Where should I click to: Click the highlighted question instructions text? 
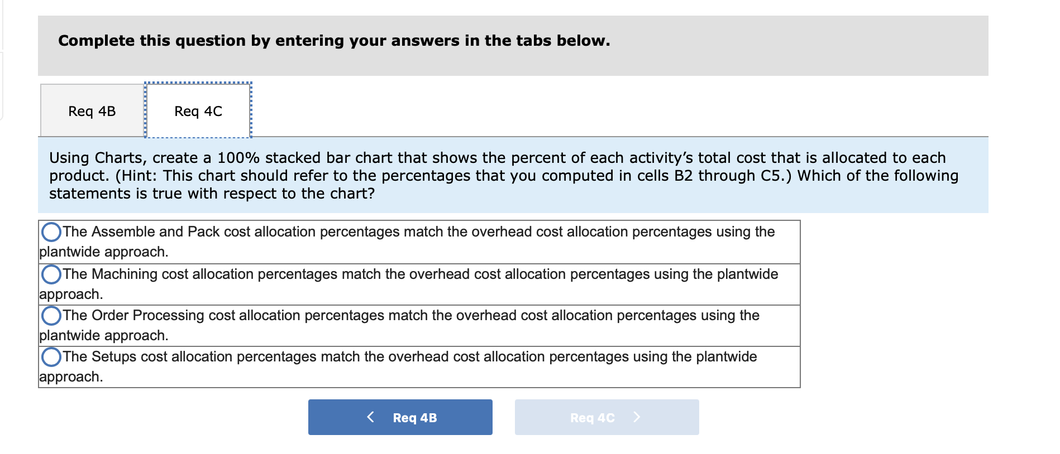point(503,175)
